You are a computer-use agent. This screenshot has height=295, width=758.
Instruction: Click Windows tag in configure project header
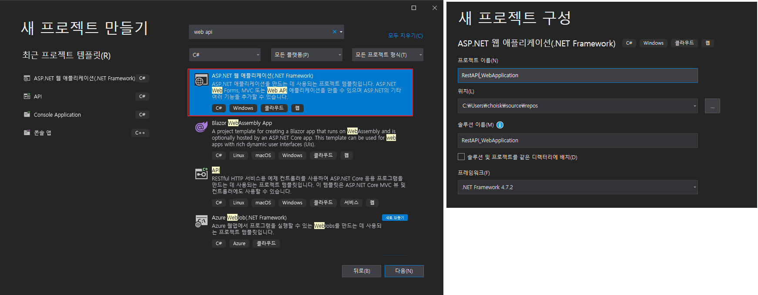tap(654, 43)
